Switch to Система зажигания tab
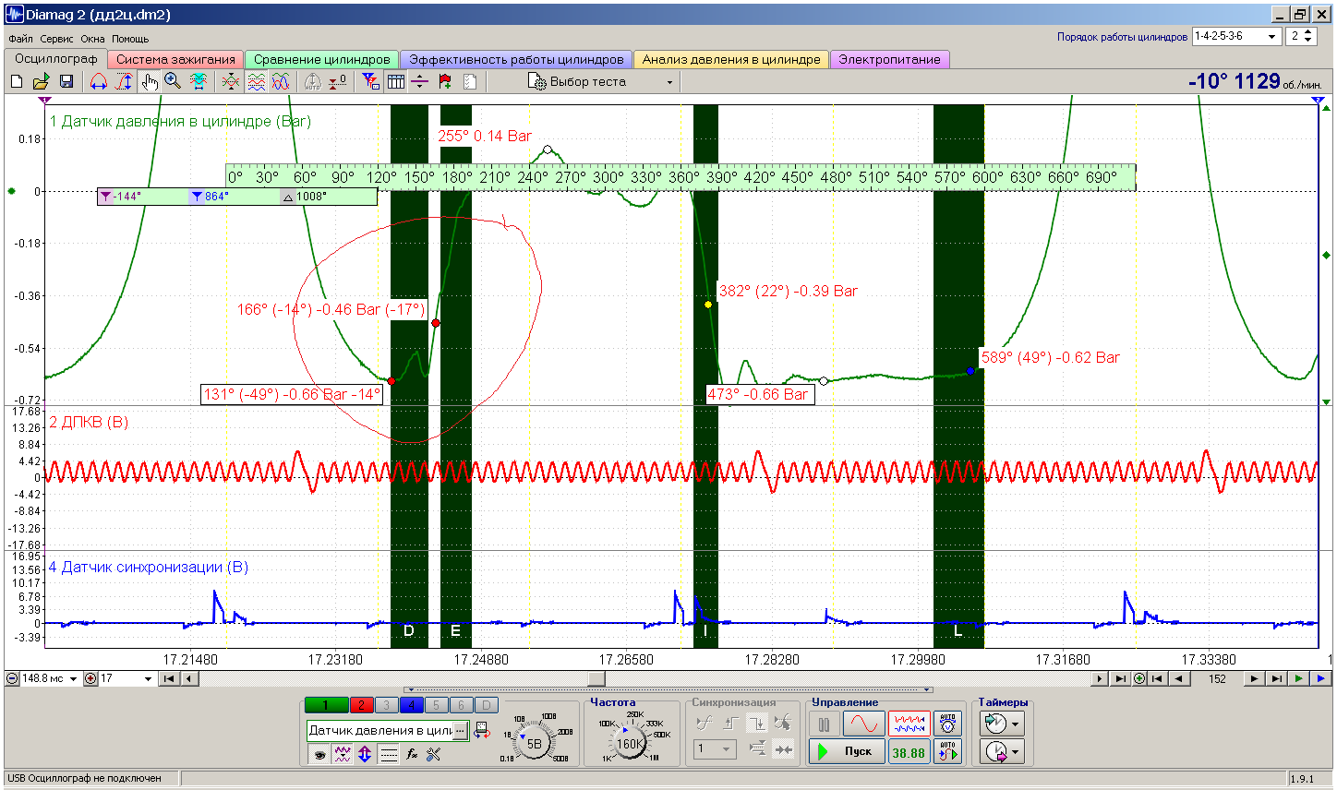This screenshot has height=790, width=1337. click(x=175, y=59)
